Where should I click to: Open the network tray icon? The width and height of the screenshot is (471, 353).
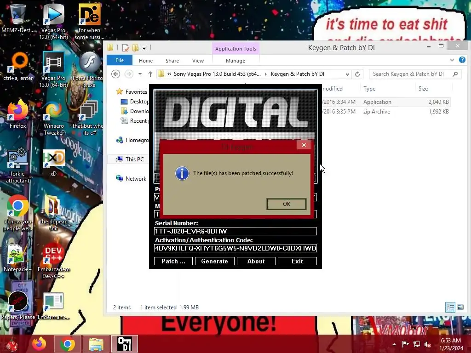[417, 344]
